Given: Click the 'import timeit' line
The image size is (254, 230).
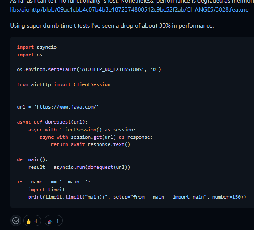Looking at the screenshot, I should point(47,190).
